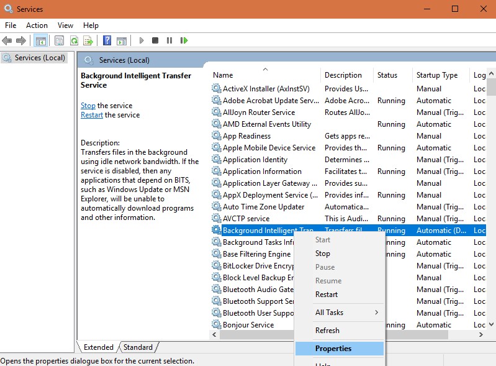496x366 pixels.
Task: Switch to the Standard tab
Action: [138, 347]
